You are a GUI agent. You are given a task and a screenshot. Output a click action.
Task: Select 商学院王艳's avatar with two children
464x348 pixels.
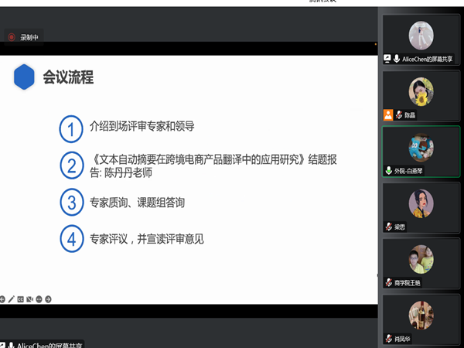421,259
